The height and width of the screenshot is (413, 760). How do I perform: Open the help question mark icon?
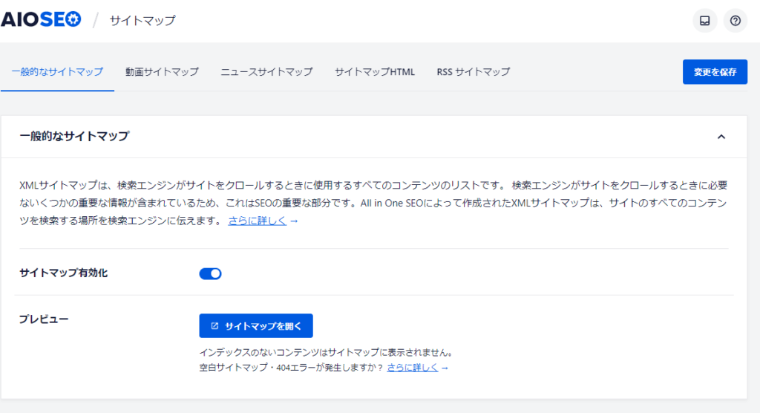point(735,21)
